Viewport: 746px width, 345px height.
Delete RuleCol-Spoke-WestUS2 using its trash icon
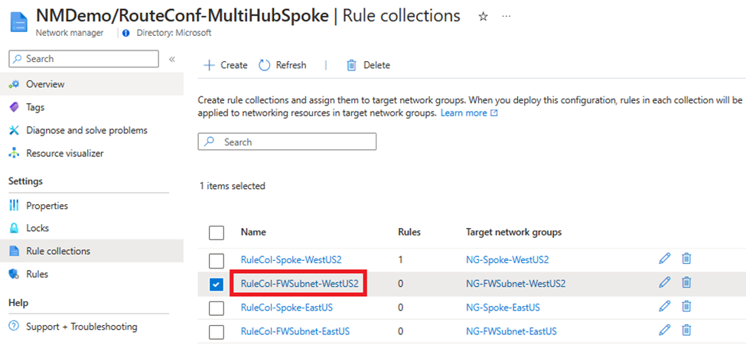[x=686, y=259]
